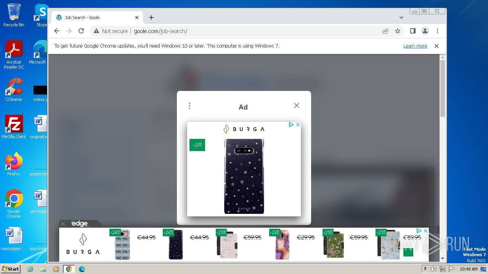Click the -23% discount badge

197,145
